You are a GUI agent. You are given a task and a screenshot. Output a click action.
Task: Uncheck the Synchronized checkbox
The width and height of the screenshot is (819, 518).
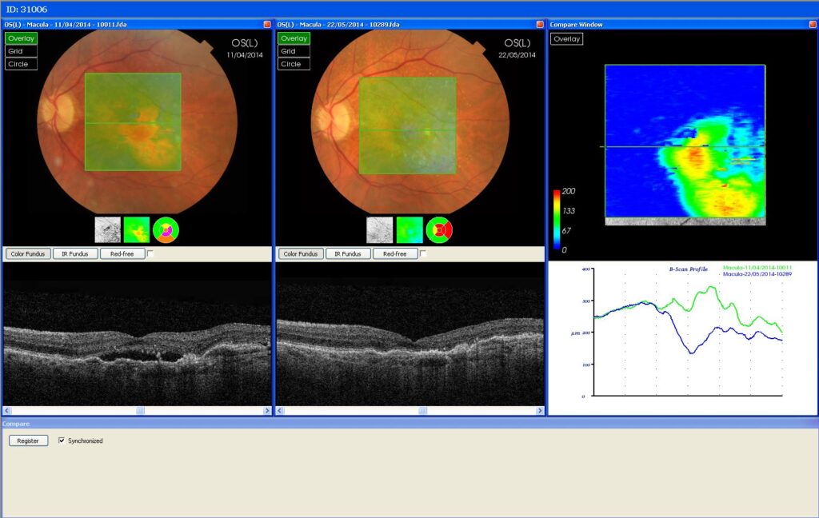click(x=62, y=440)
